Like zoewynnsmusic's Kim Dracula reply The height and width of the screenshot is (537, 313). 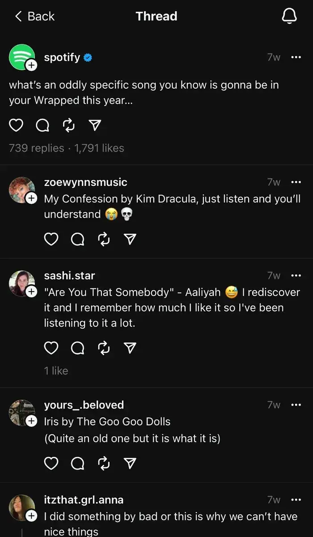click(51, 240)
